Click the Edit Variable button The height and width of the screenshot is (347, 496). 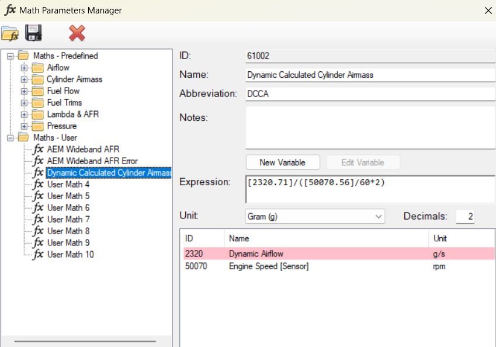click(363, 162)
